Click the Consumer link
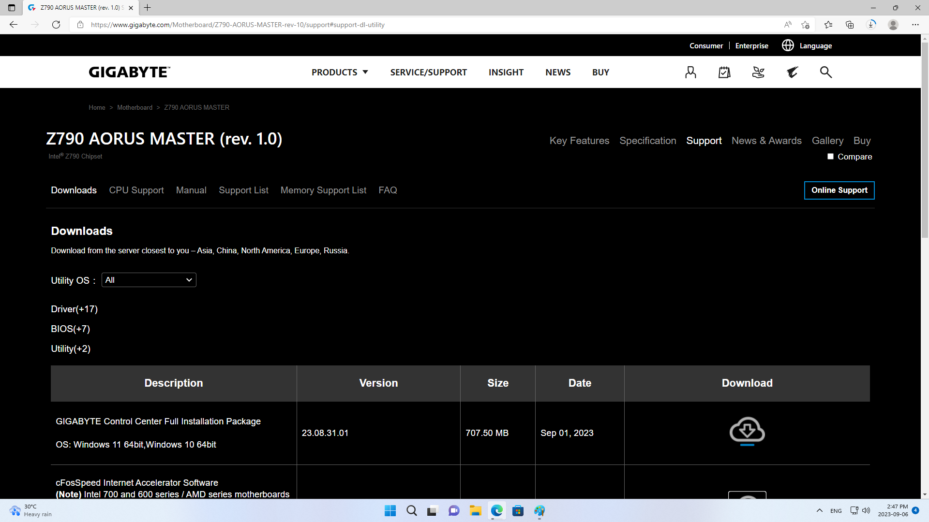Screen dimensions: 929x522 click(706, 46)
